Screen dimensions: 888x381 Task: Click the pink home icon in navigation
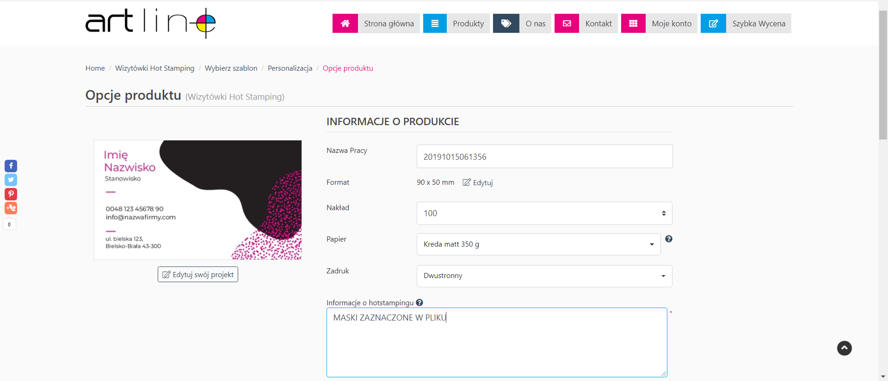345,24
